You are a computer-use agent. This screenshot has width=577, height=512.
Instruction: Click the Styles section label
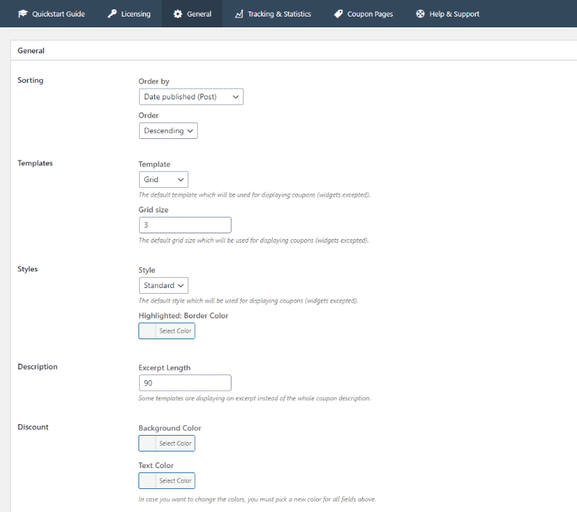[27, 269]
